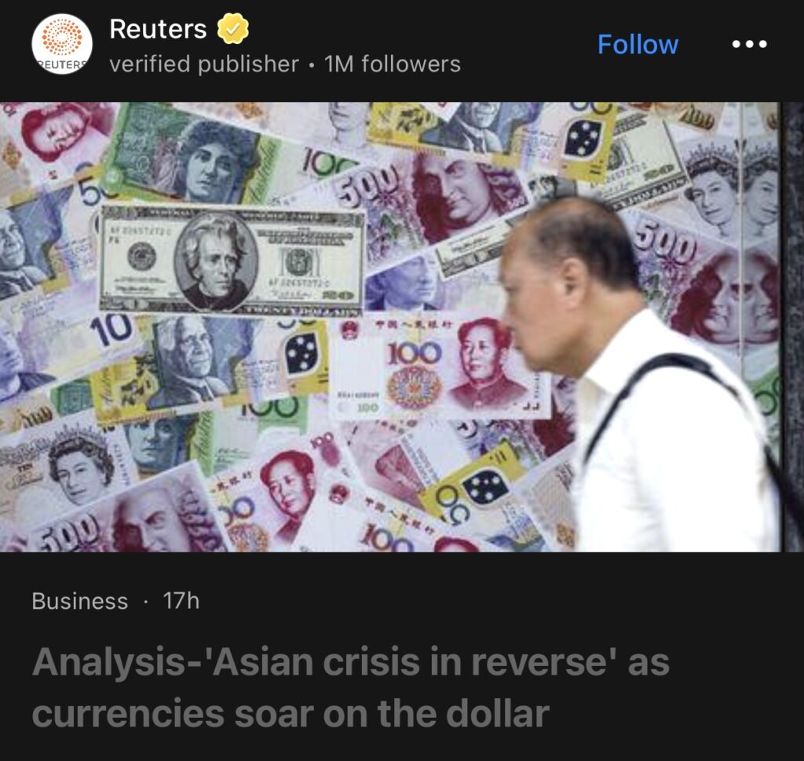
Task: Click the central 100 yuan banknote
Action: click(438, 367)
